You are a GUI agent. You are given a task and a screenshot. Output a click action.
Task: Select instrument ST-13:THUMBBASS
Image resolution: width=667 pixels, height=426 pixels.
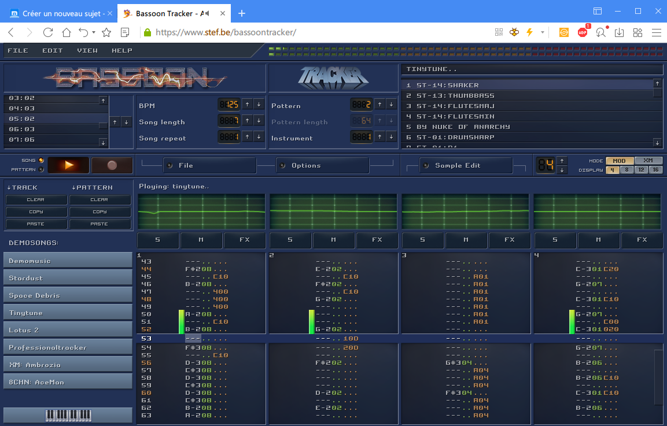[528, 95]
